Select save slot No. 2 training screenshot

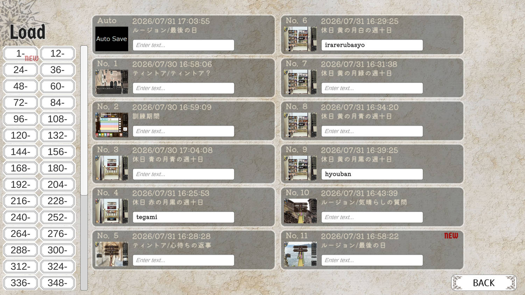coord(112,125)
